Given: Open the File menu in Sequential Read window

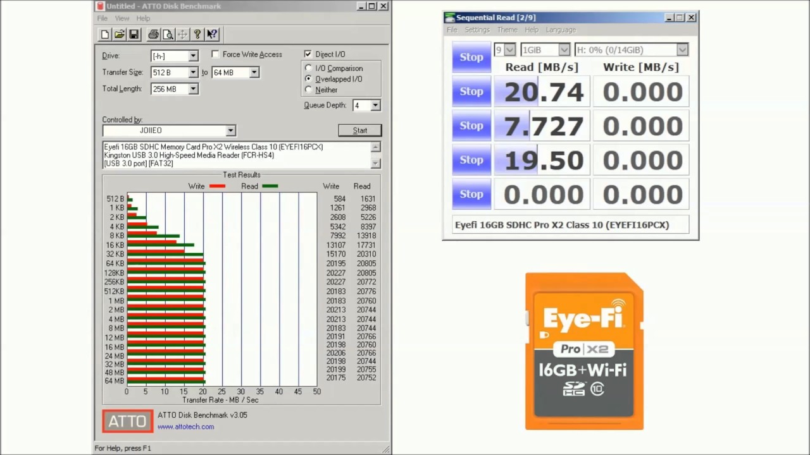Looking at the screenshot, I should point(452,30).
